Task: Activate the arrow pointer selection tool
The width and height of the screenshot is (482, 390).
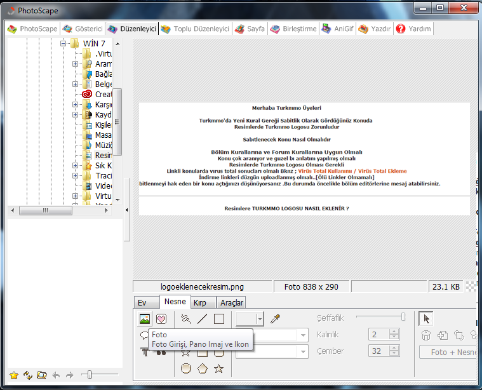Action: (x=426, y=319)
